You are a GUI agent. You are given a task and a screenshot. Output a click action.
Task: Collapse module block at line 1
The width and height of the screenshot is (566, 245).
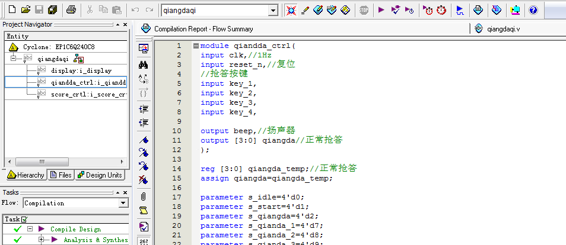196,46
